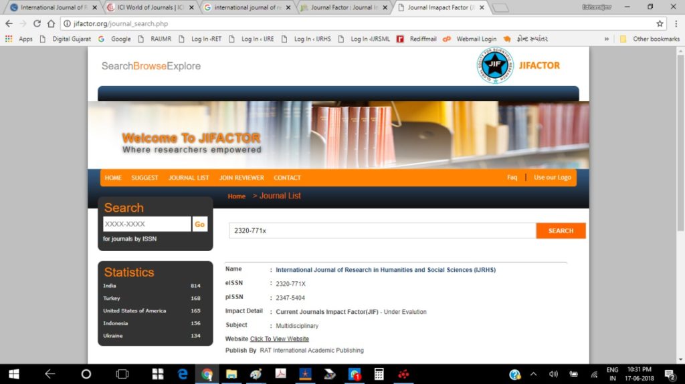Image resolution: width=685 pixels, height=384 pixels.
Task: Open the Digital Gujarat bookmark
Action: coord(66,39)
